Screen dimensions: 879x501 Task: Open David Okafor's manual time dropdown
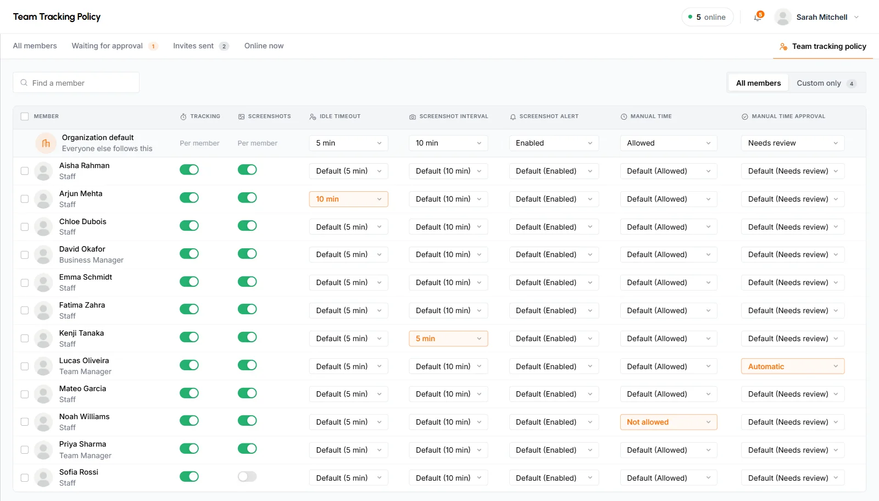click(669, 254)
